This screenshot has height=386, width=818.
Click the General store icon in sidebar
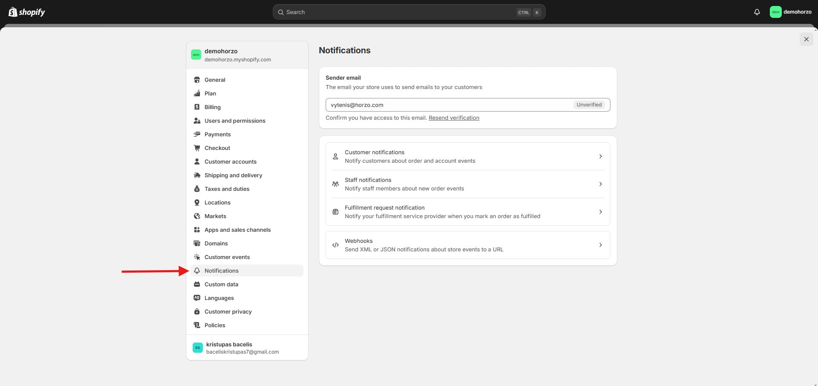coord(197,80)
